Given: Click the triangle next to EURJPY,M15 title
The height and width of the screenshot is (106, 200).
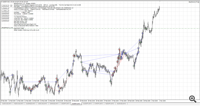Looking at the screenshot, I should (x=2, y=2).
